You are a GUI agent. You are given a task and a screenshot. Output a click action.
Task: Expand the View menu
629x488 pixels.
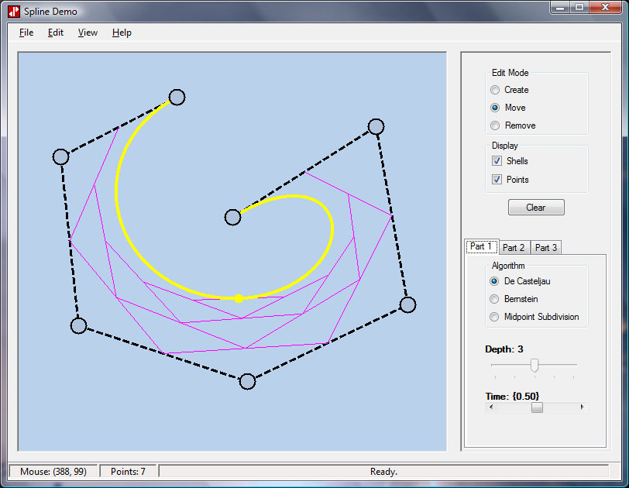click(x=88, y=33)
